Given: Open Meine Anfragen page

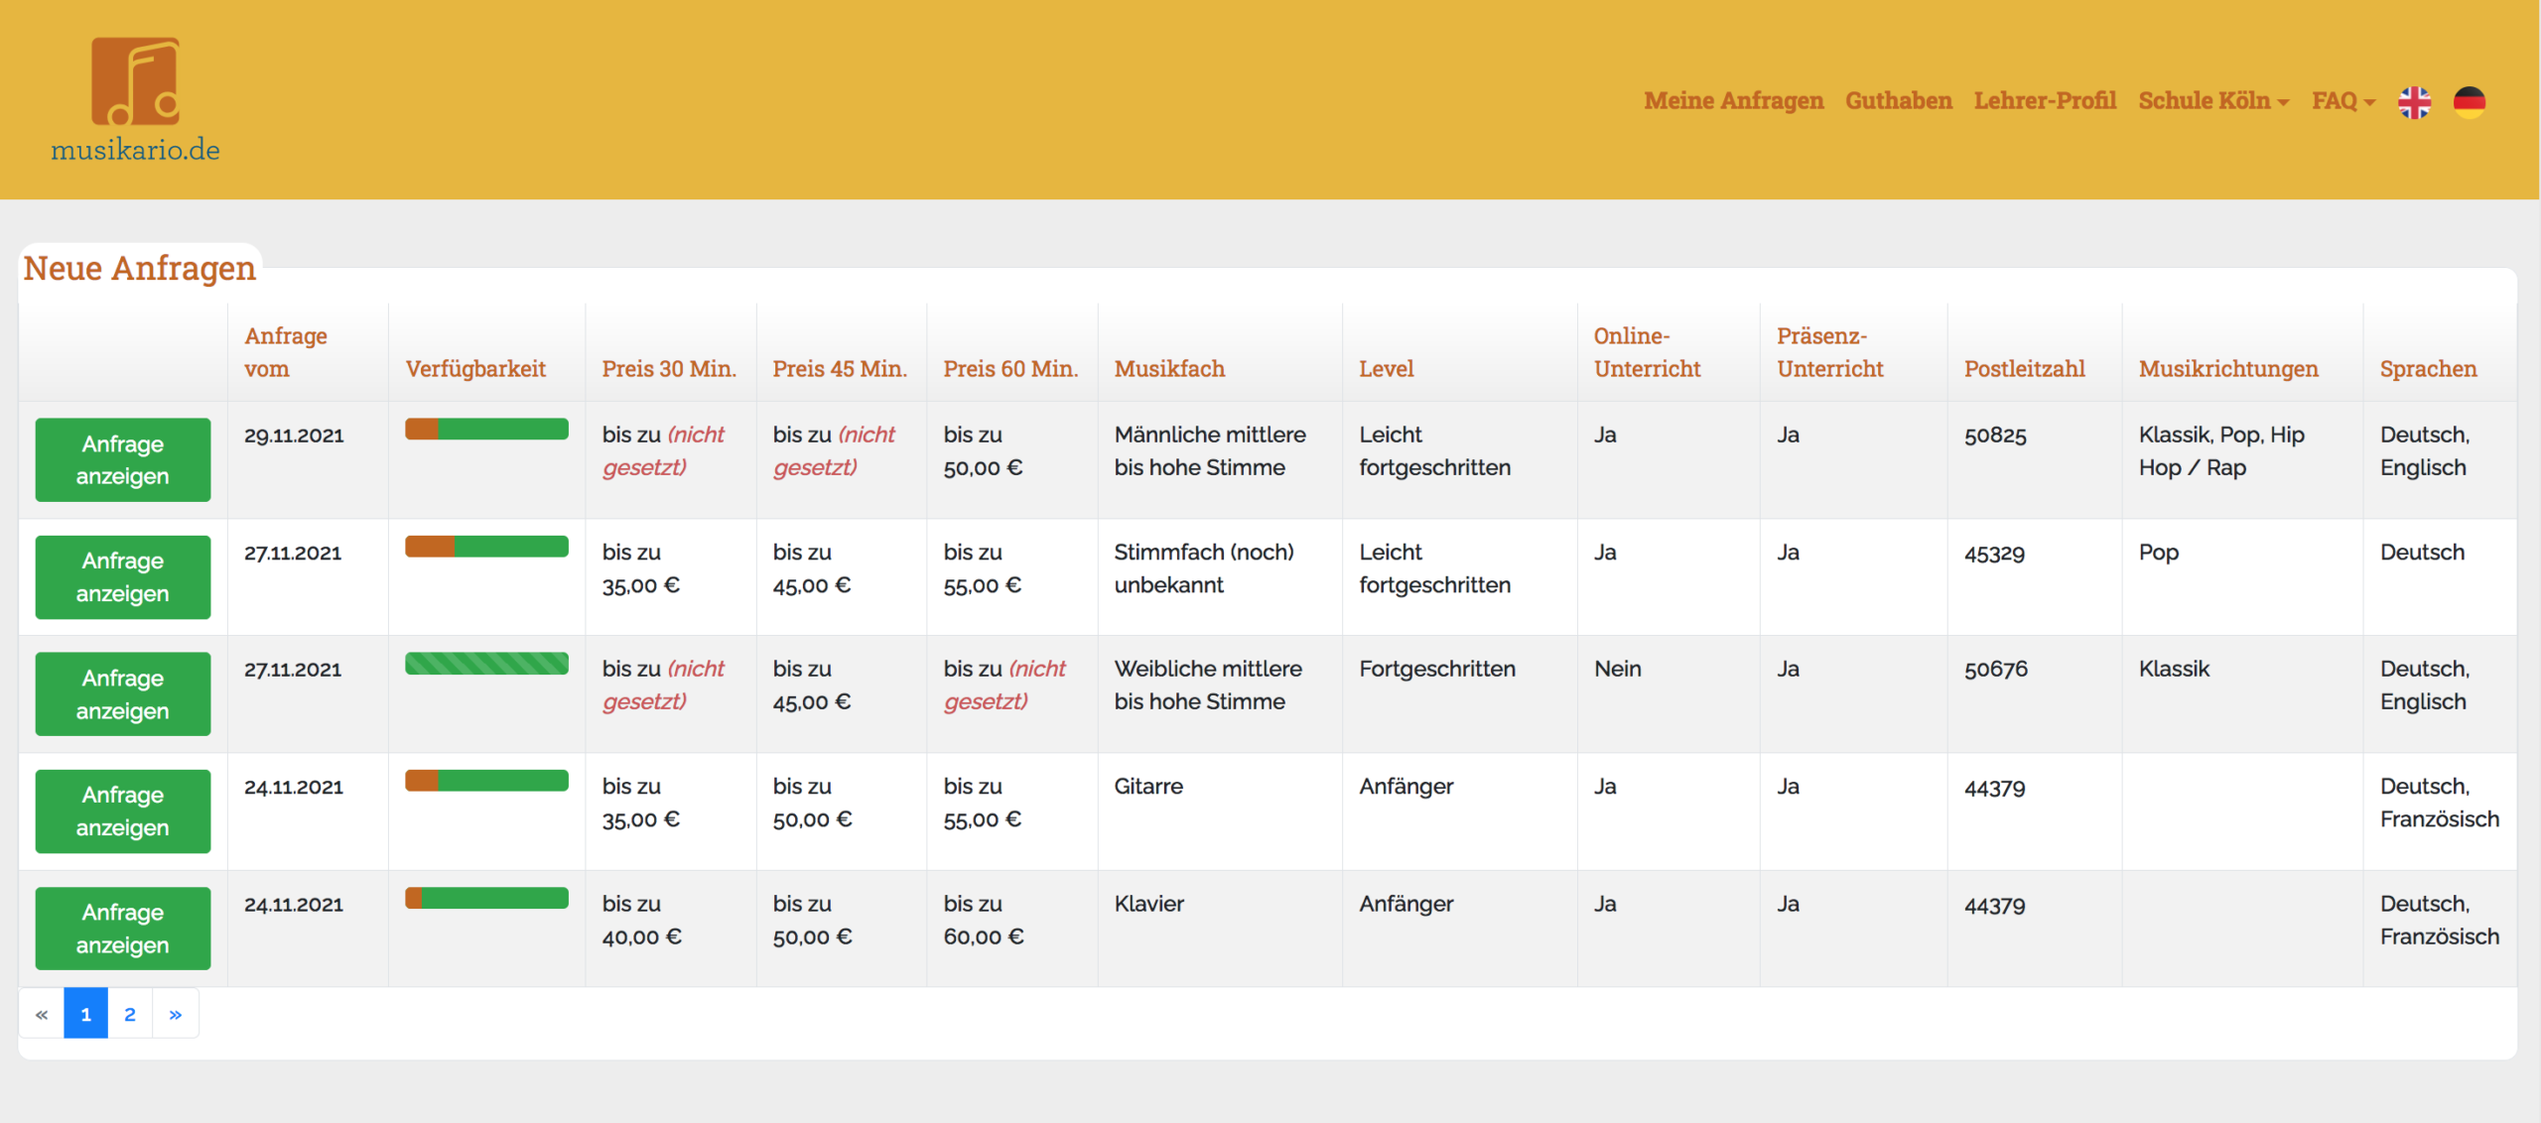Looking at the screenshot, I should (1733, 101).
